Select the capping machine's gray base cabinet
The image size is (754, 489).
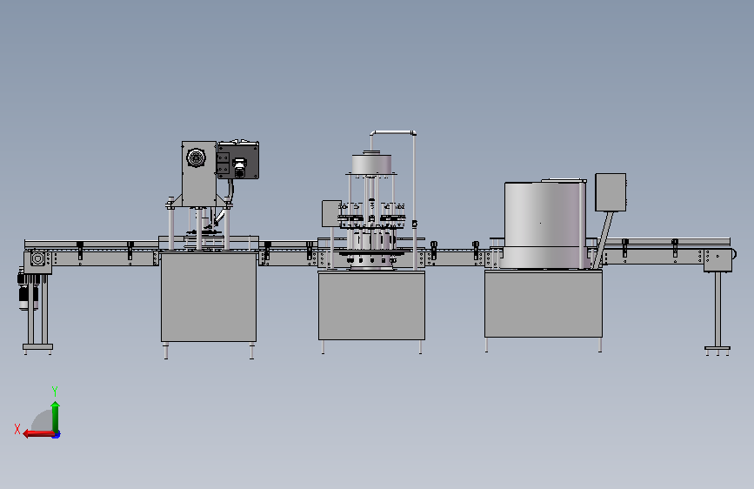pos(209,298)
